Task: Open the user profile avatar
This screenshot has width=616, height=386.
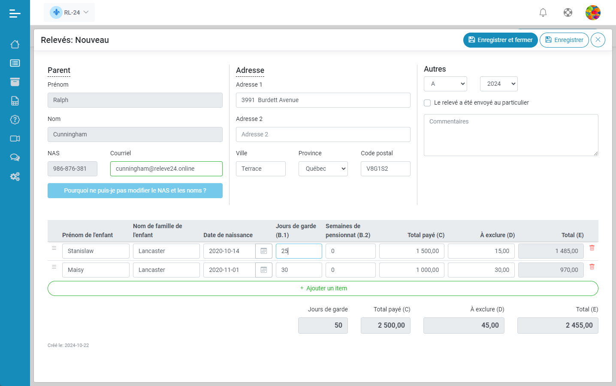Action: 593,12
